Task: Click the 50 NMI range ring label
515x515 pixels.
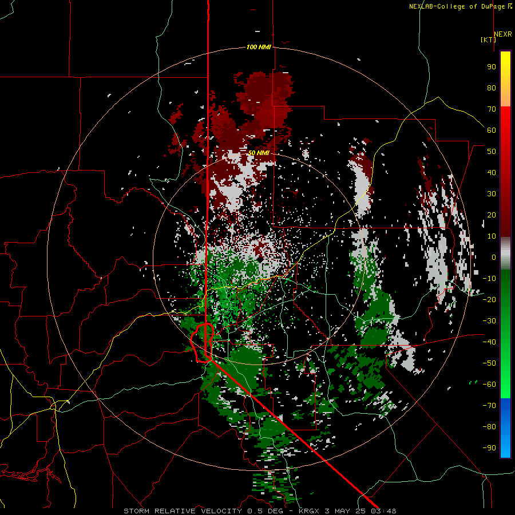Action: (259, 153)
